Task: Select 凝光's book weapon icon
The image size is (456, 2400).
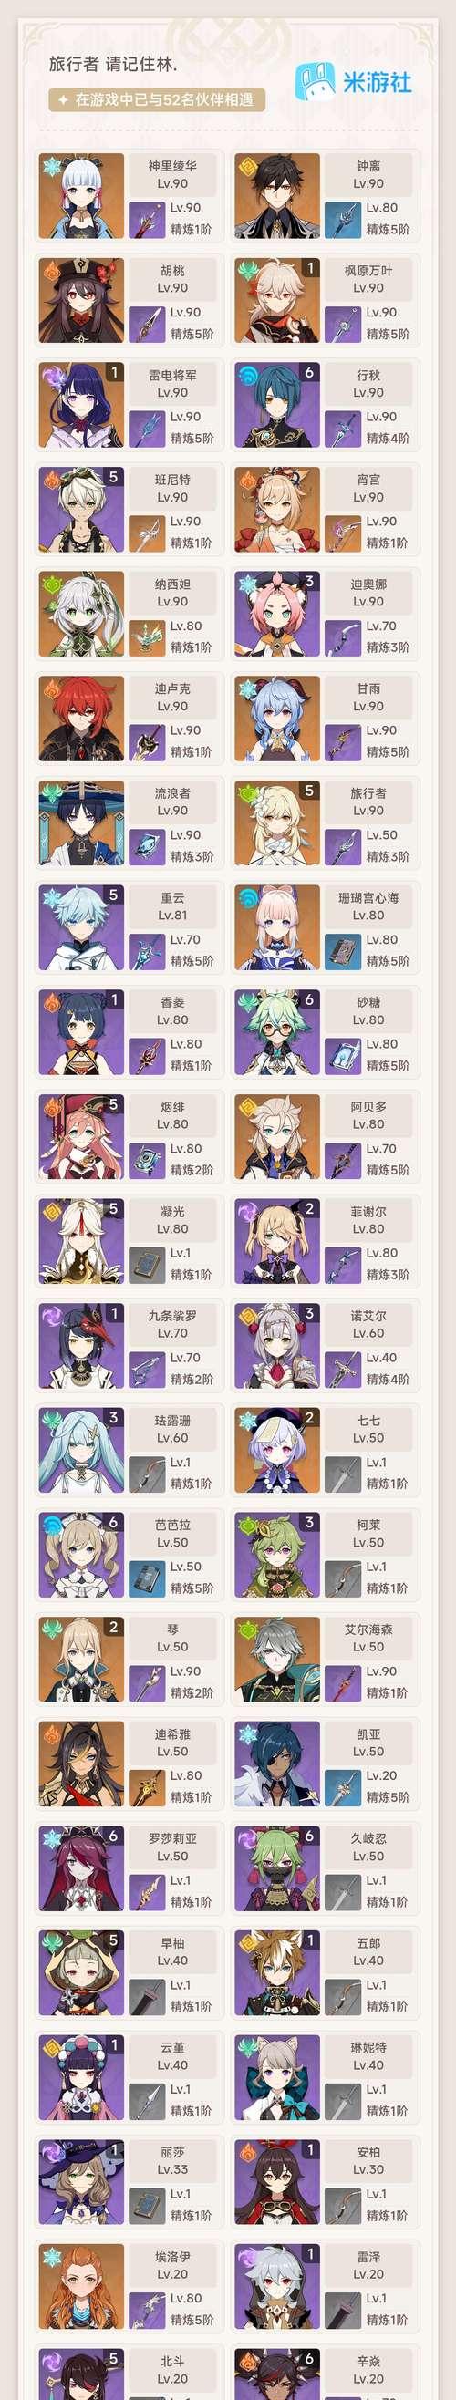Action: click(x=147, y=1264)
